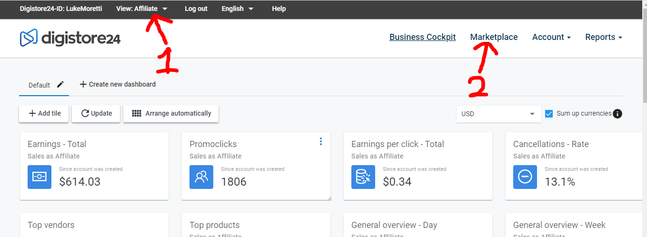Click the General overview - Day heading
The height and width of the screenshot is (237, 647).
pos(394,225)
